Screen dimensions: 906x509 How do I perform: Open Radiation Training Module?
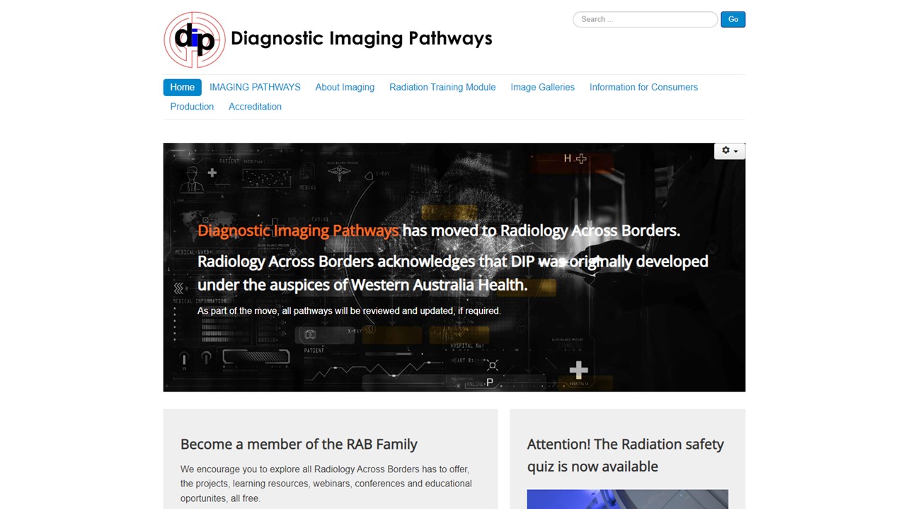tap(442, 87)
